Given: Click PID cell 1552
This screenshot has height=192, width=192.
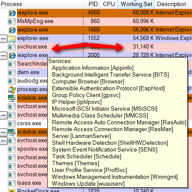Looking at the screenshot, I should pos(94,38).
